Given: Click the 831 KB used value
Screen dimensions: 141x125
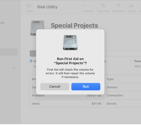Looking at the screenshot, I should 96,104.
